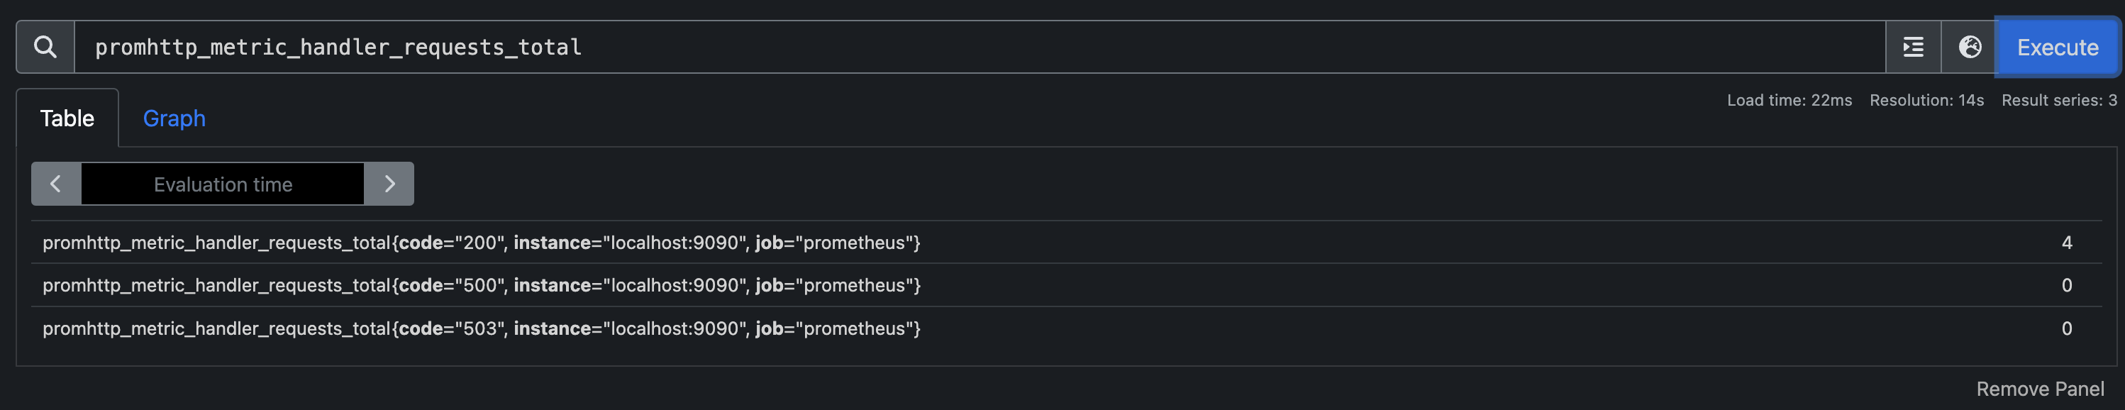Click value 0 in the code 500 row
Image resolution: width=2125 pixels, height=410 pixels.
[2066, 285]
